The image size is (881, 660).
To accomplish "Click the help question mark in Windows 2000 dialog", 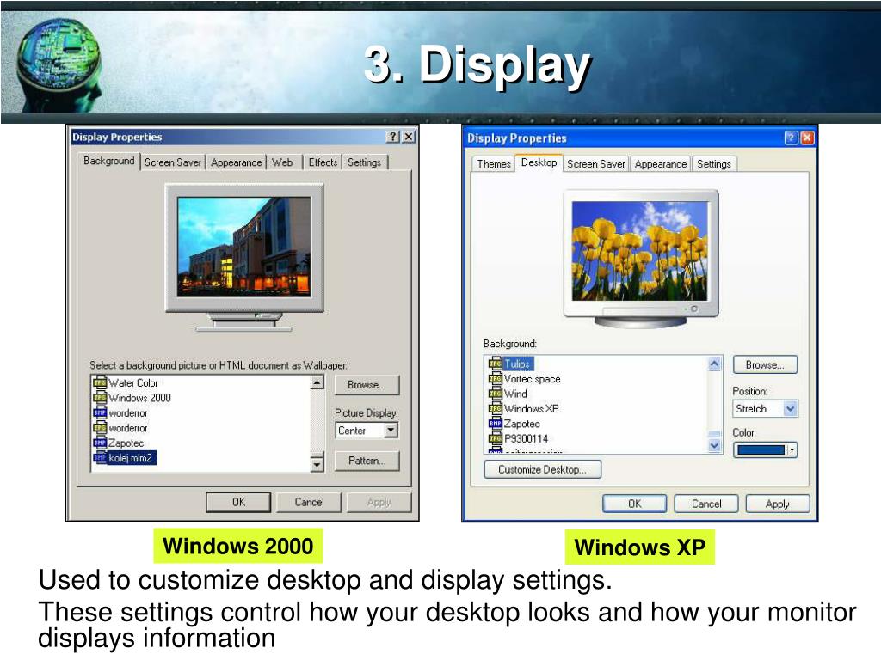I will point(393,137).
